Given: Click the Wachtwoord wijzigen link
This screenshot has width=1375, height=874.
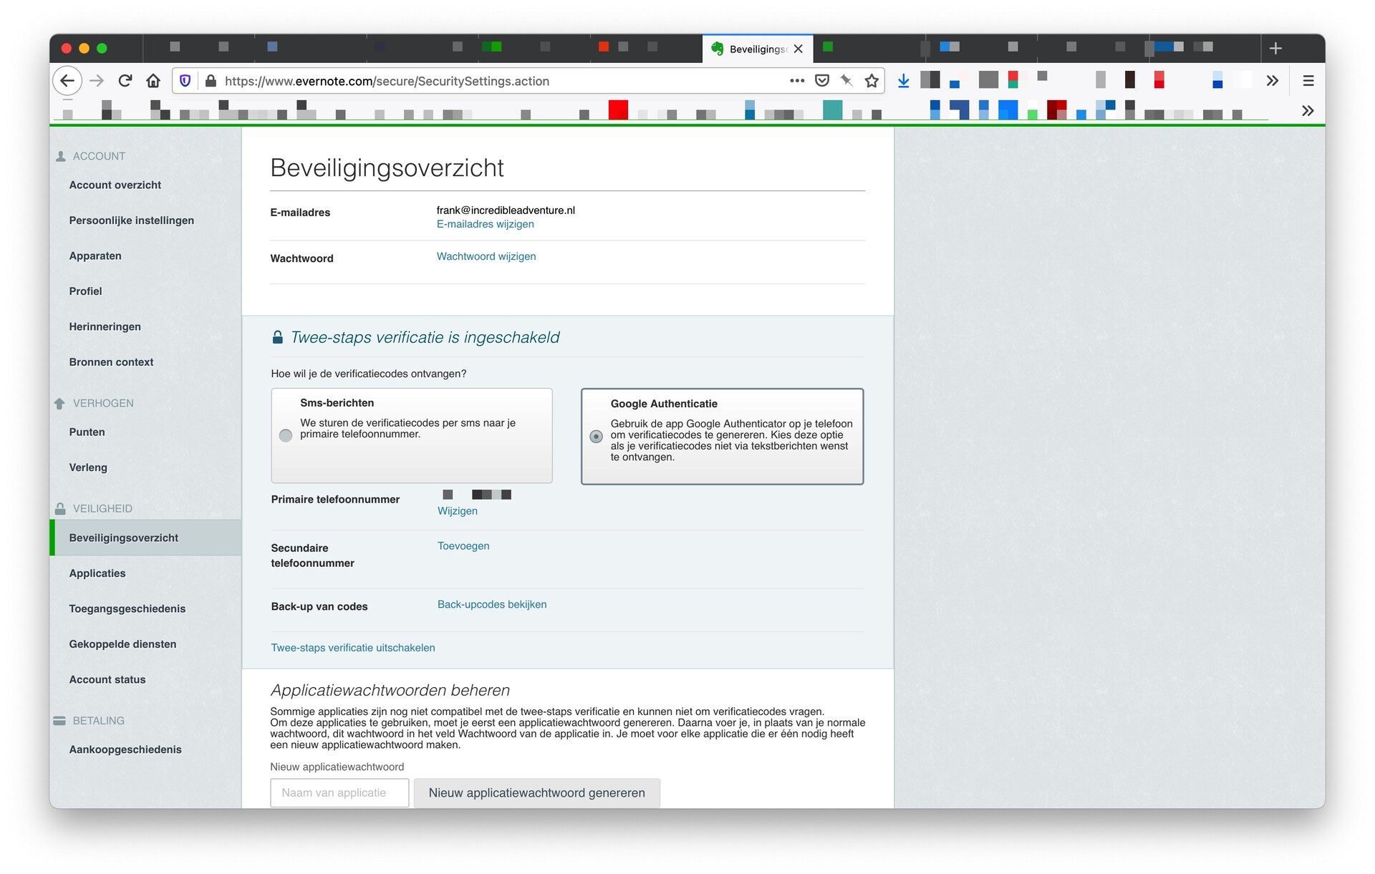Looking at the screenshot, I should click(486, 256).
